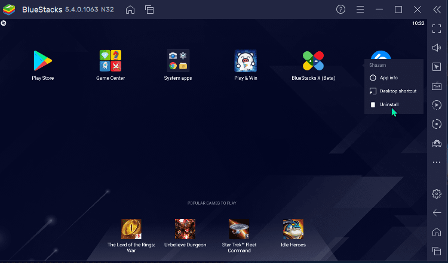
Task: Open install APK icon in sidebar
Action: (437, 143)
